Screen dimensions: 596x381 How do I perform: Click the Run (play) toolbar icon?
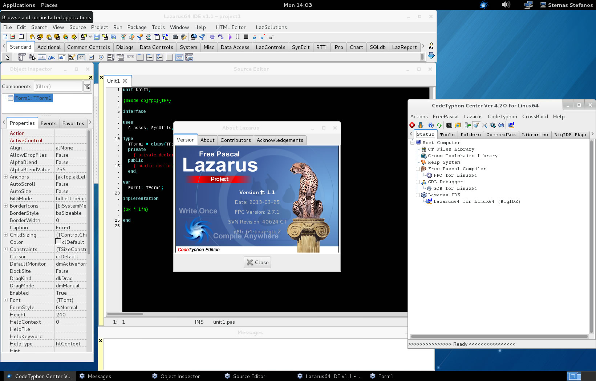pyautogui.click(x=230, y=37)
